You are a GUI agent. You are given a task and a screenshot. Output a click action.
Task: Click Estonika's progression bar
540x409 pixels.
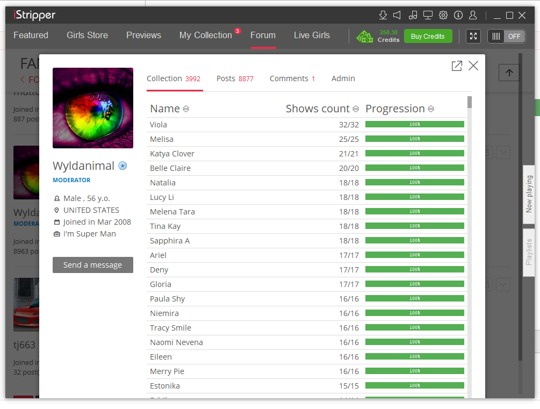click(x=415, y=385)
